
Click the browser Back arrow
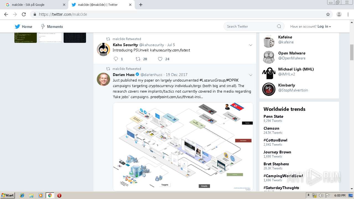[6, 14]
